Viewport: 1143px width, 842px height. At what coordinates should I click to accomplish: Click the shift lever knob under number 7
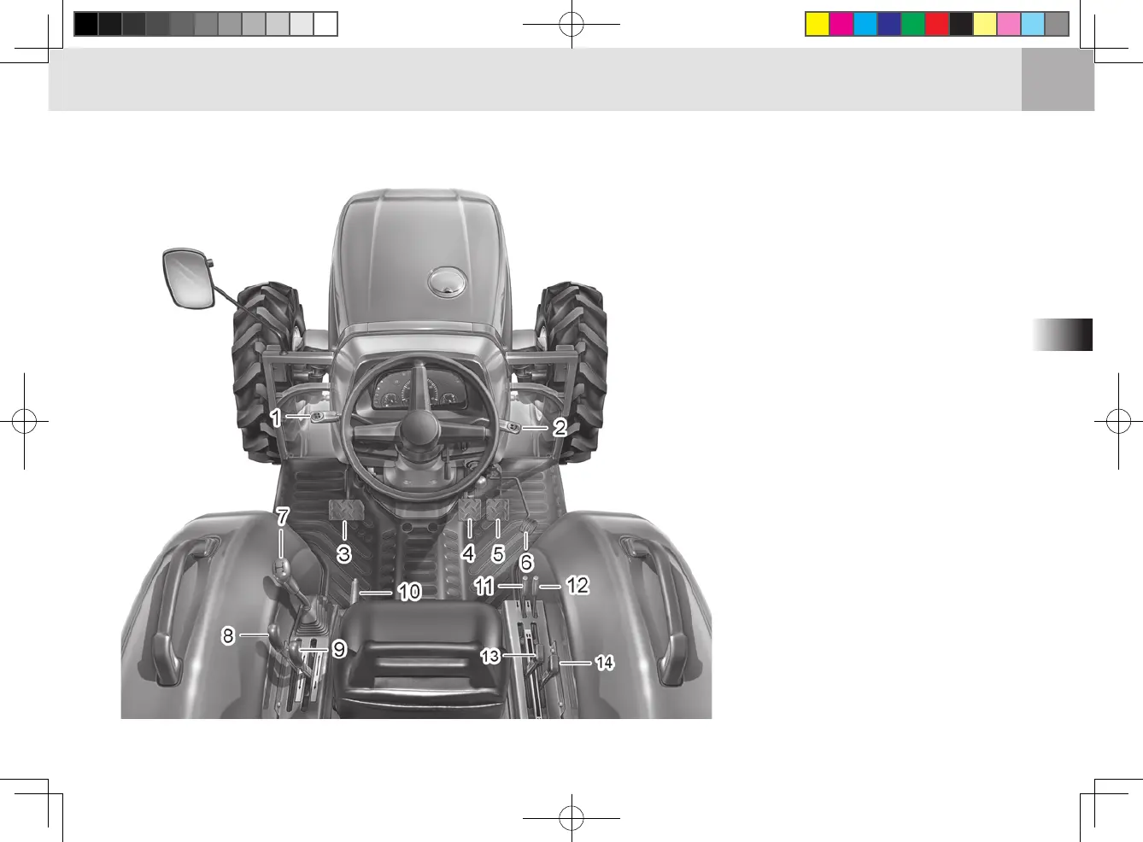coord(280,569)
